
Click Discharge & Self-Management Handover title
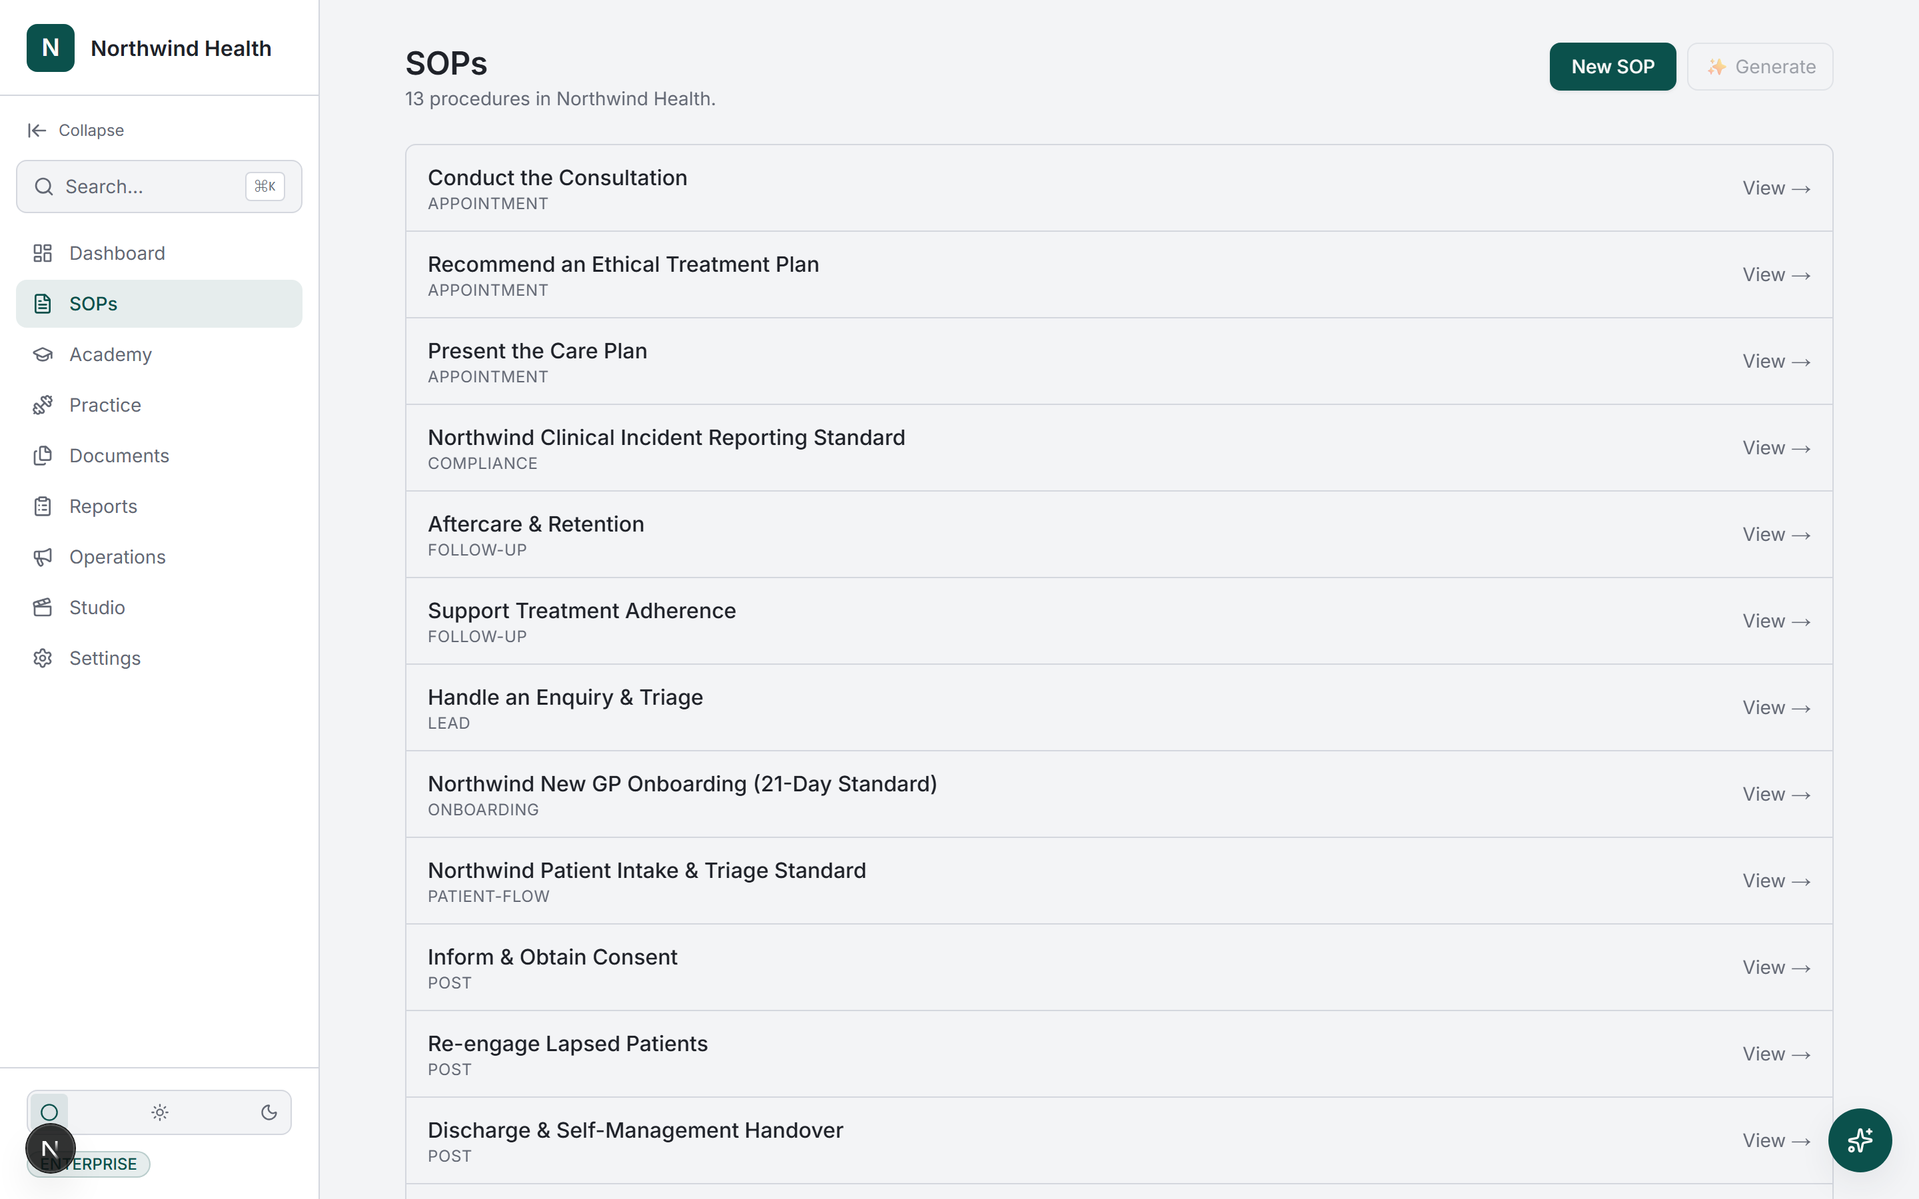click(x=635, y=1130)
